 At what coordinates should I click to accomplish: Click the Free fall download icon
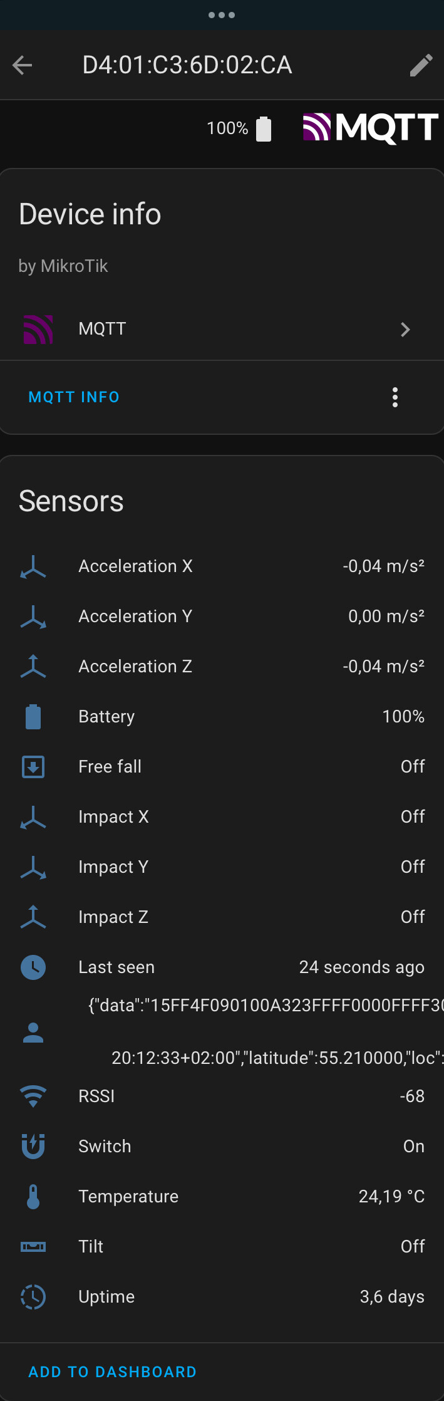click(33, 767)
